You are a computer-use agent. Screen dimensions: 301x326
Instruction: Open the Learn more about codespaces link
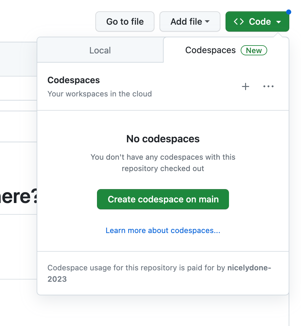163,231
